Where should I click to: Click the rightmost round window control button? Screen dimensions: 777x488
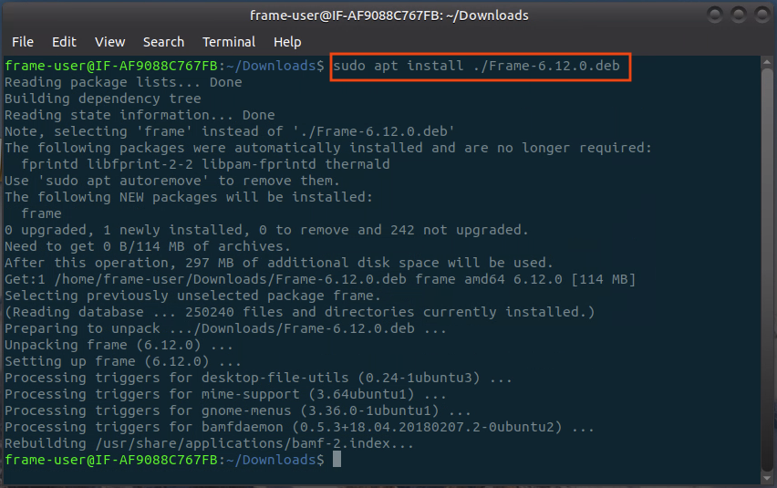click(x=762, y=15)
